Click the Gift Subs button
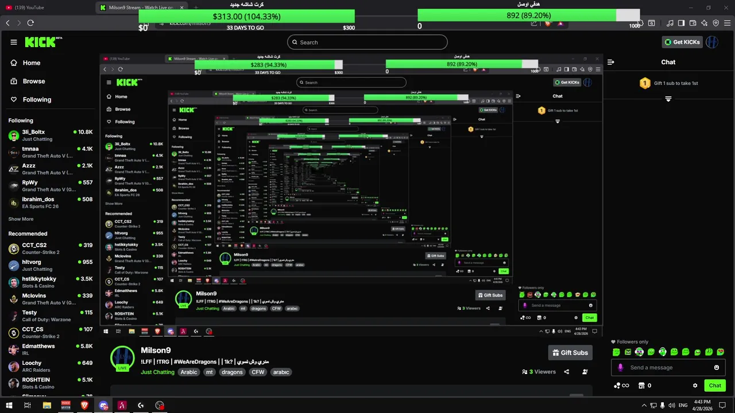This screenshot has height=413, width=735. tap(570, 353)
